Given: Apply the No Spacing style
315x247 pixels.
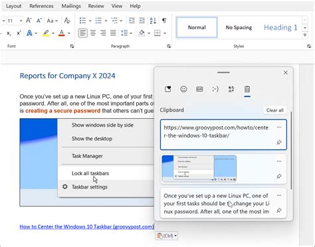Looking at the screenshot, I should click(x=239, y=27).
